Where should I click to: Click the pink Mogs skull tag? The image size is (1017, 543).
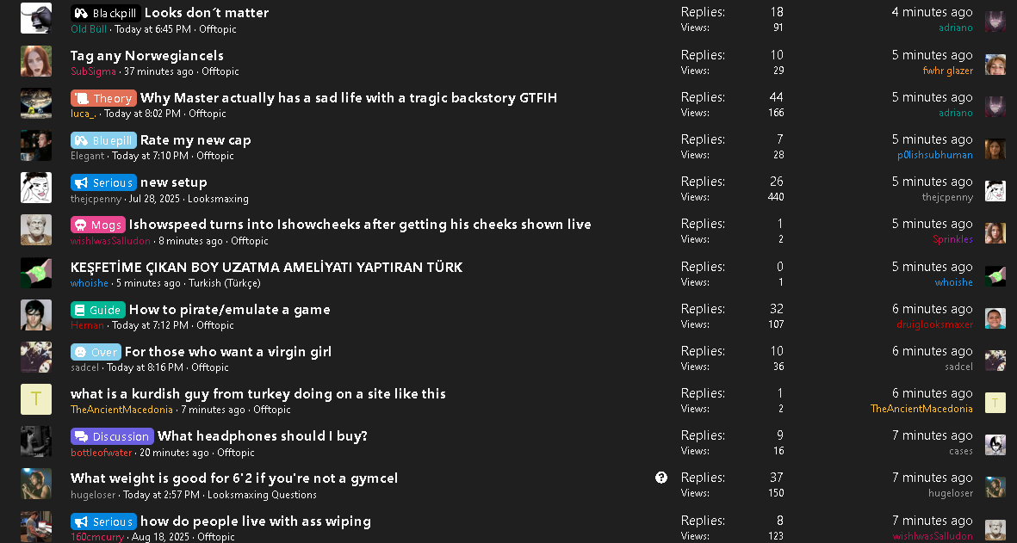coord(98,225)
